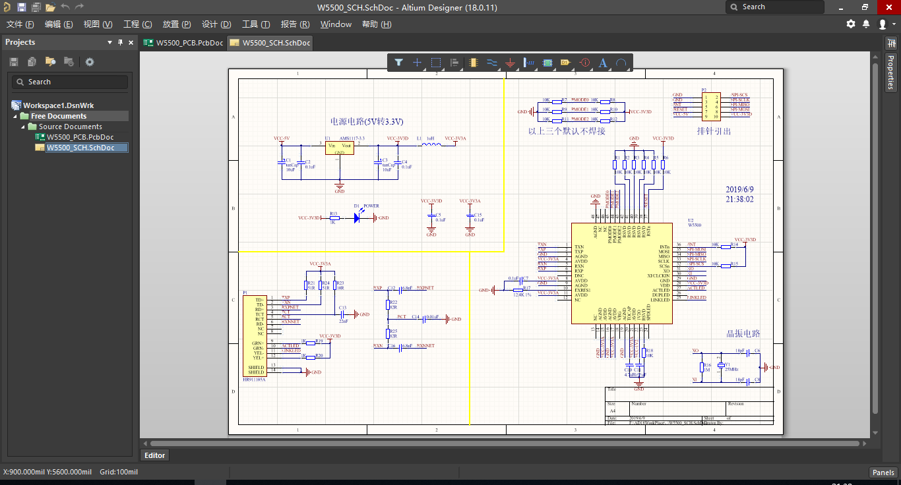The image size is (901, 485).
Task: Open Projects panel settings gear
Action: point(90,62)
